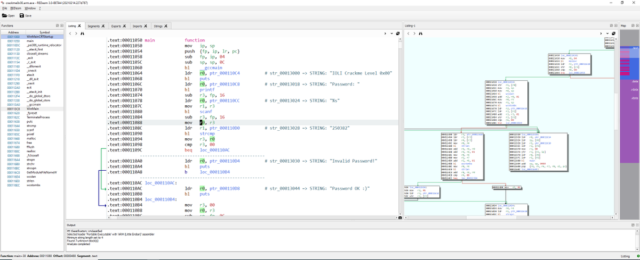Click the split view icon in Listing-1
Viewport: 640px width, 260px height.
click(613, 33)
